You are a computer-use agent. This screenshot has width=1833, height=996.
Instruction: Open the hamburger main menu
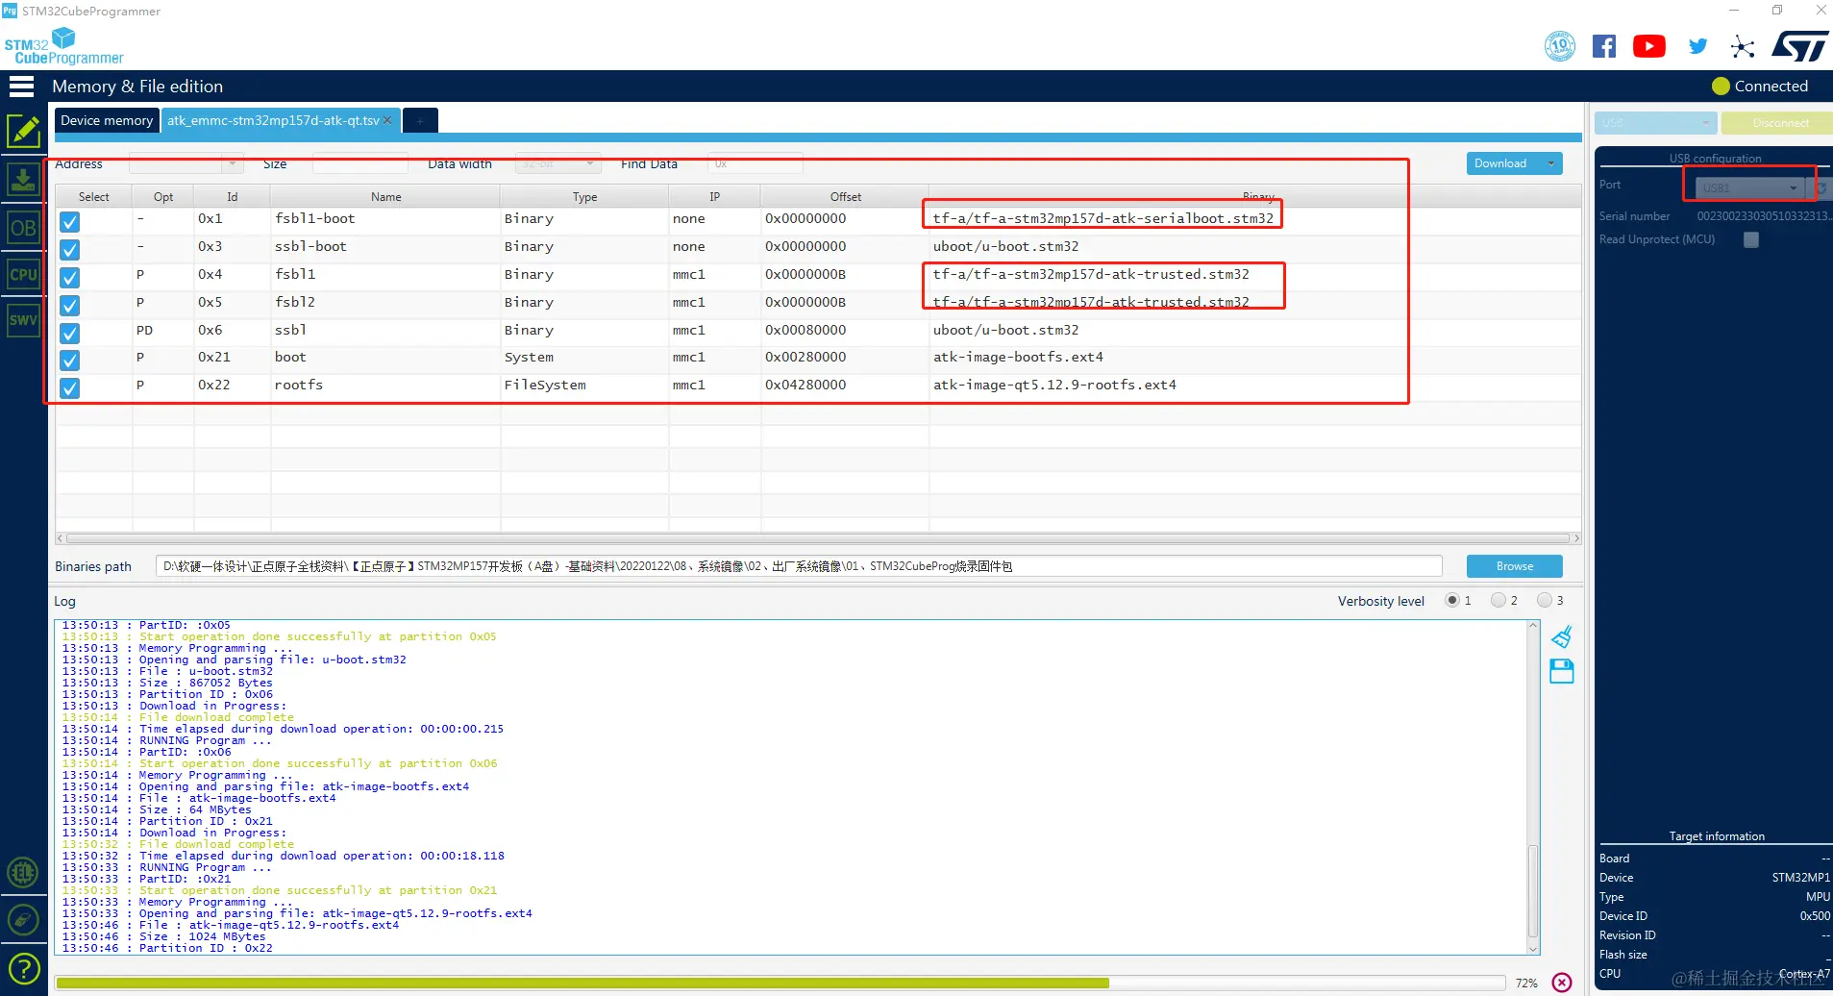21,87
